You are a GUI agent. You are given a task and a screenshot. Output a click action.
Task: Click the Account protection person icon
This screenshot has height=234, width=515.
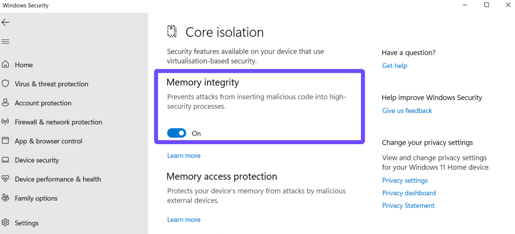5,103
